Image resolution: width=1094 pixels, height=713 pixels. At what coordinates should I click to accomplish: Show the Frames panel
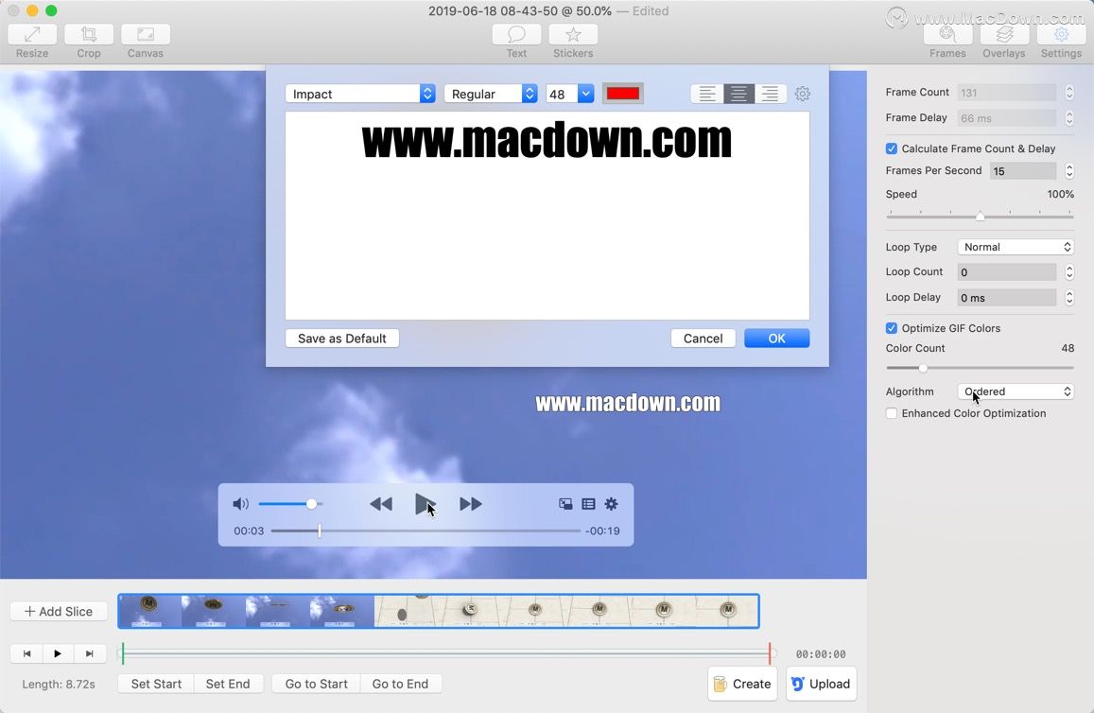tap(947, 35)
